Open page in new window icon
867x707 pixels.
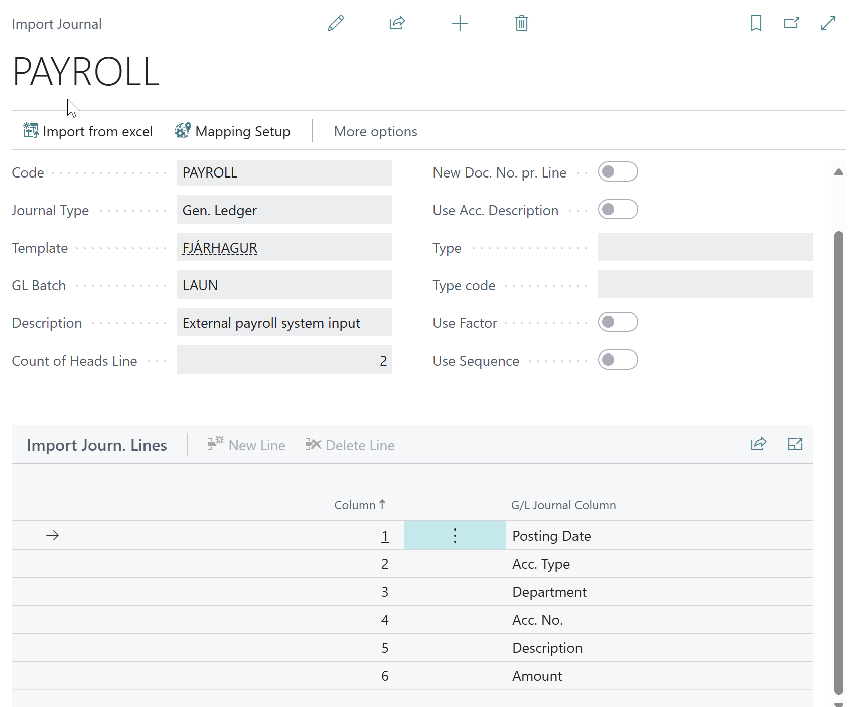coord(791,23)
